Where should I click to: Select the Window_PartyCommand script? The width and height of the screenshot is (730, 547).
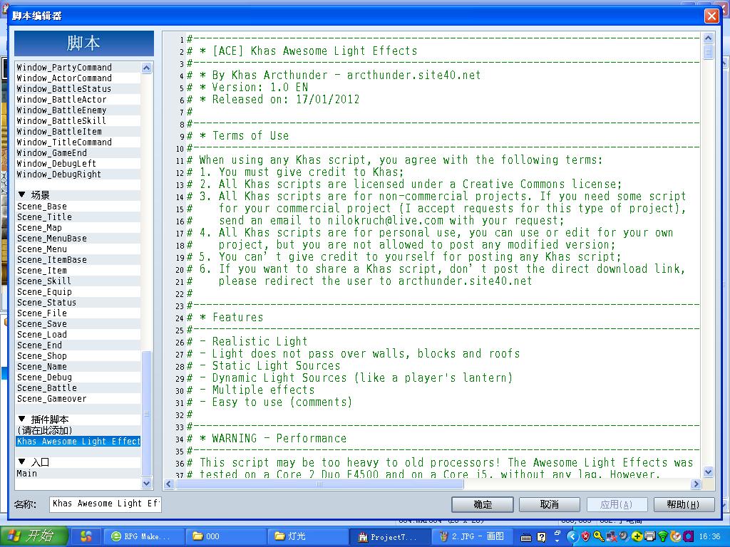point(78,68)
